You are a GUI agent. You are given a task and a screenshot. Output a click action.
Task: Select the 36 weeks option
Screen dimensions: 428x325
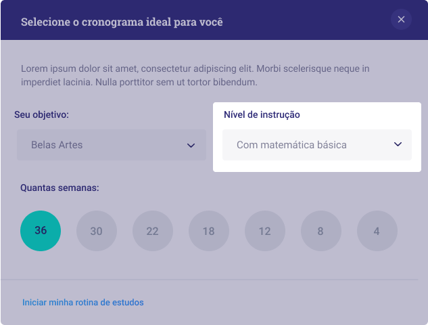[x=41, y=231]
